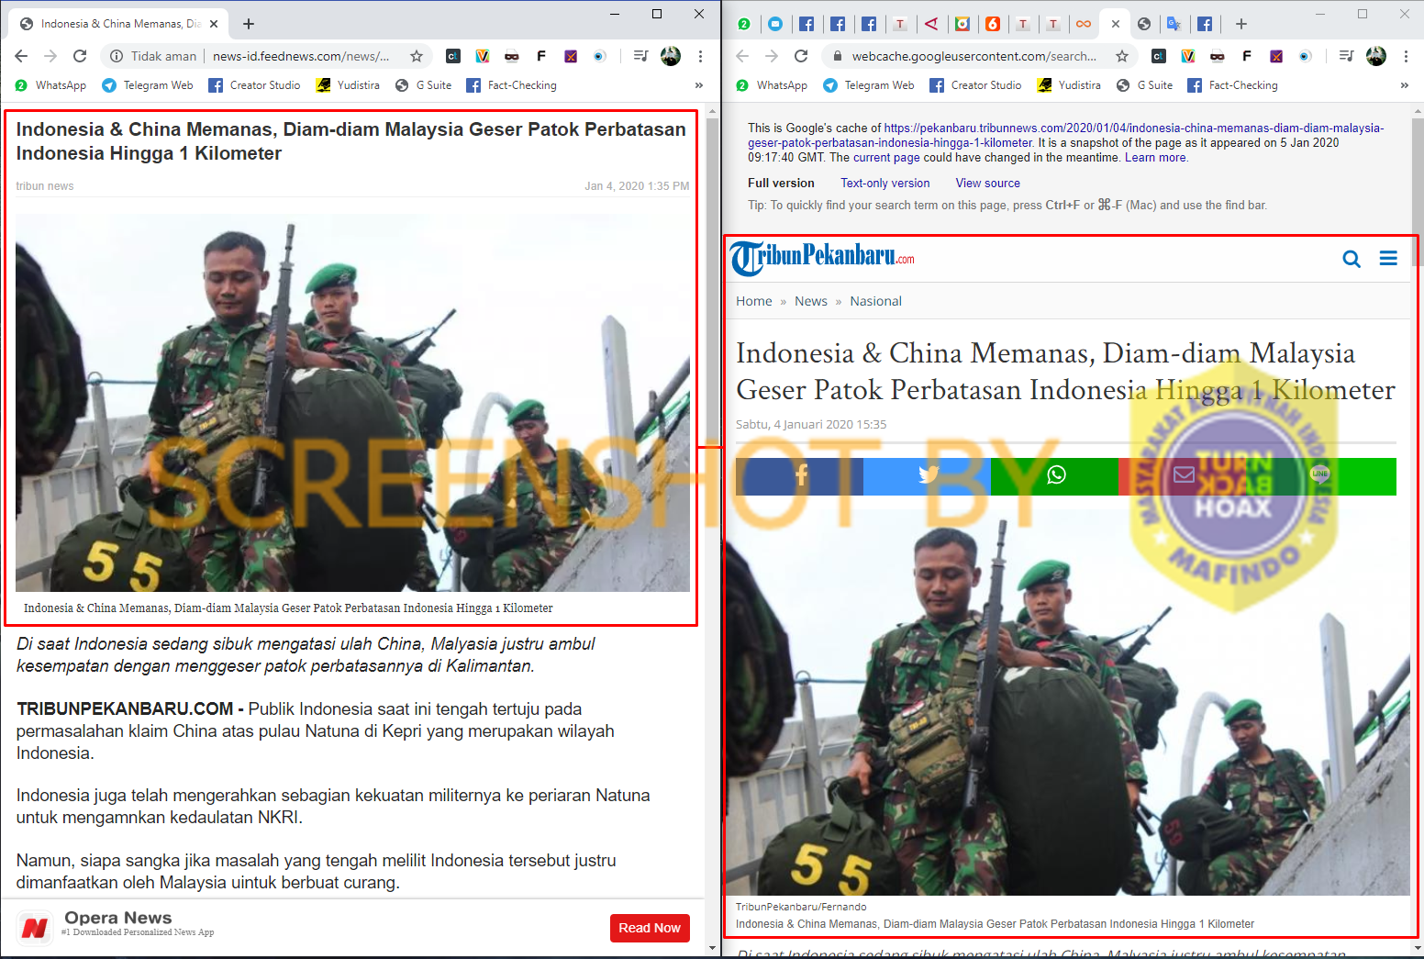Close the active tab in the right window
1424x959 pixels.
pyautogui.click(x=1116, y=24)
